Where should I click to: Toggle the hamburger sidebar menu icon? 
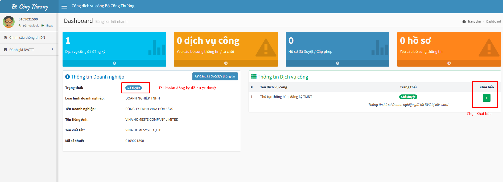pyautogui.click(x=64, y=7)
